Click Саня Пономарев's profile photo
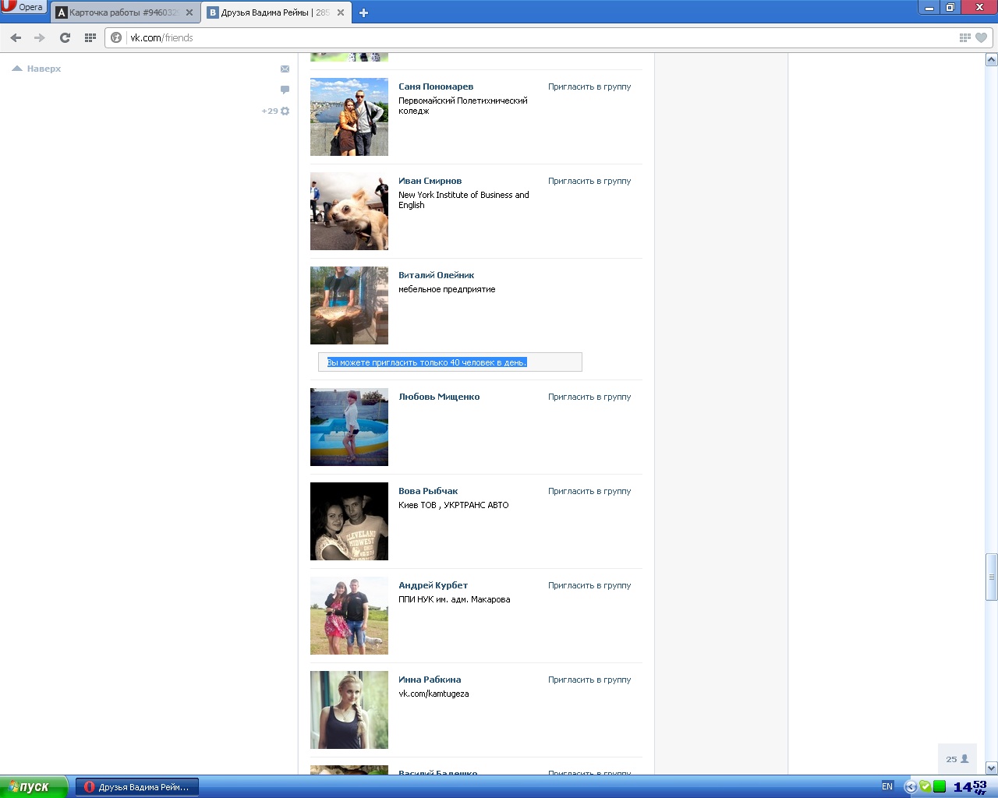 (349, 117)
